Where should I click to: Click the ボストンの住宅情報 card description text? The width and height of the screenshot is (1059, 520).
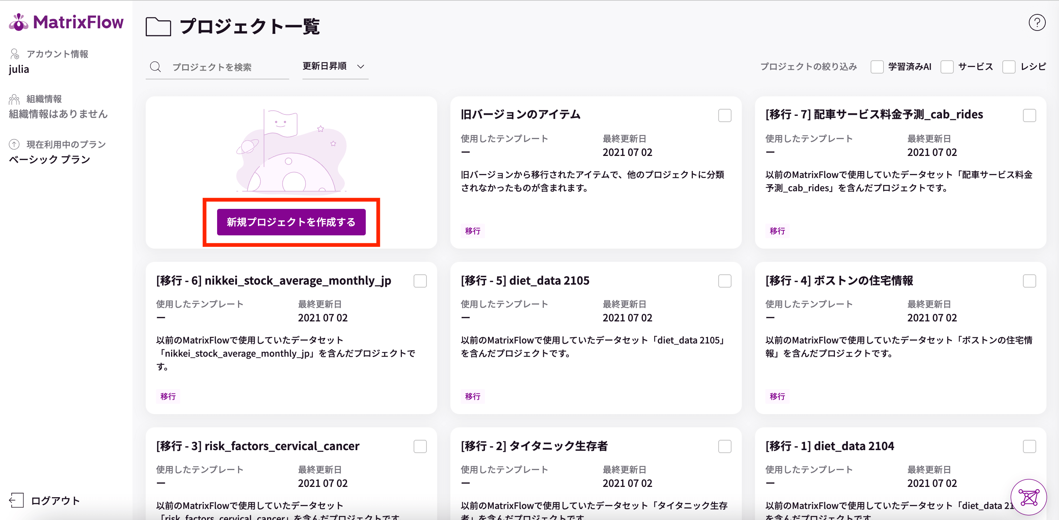click(899, 347)
